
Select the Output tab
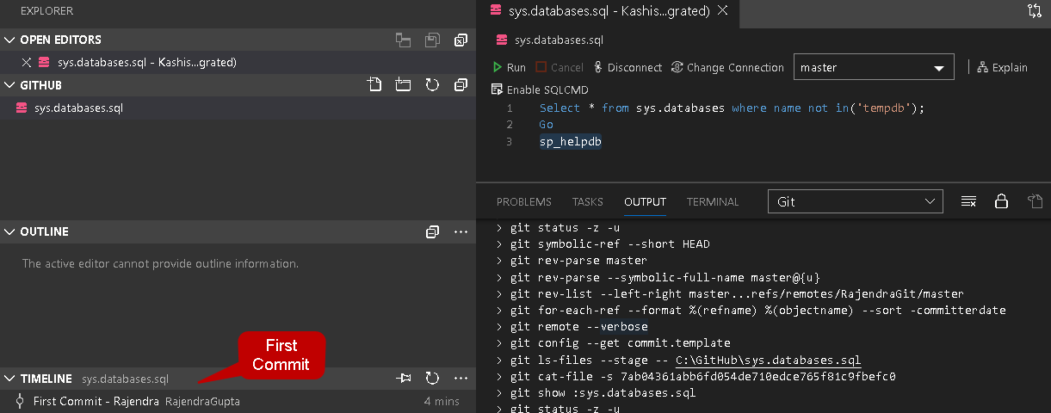[646, 201]
